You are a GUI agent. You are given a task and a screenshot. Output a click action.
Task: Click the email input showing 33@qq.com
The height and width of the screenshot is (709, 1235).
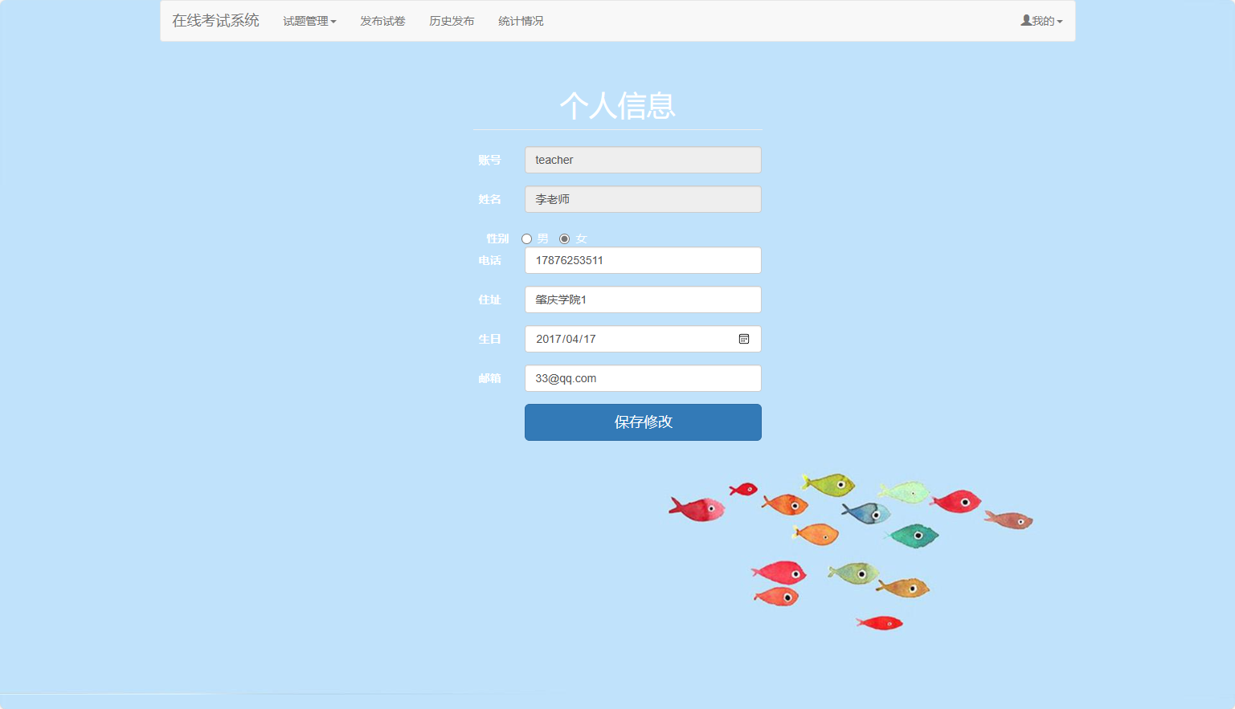(643, 377)
